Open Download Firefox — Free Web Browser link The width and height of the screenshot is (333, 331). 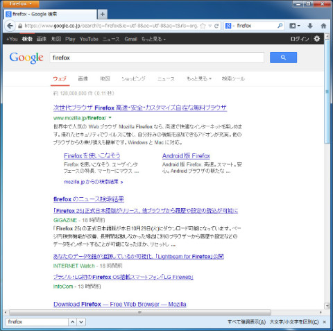[120, 304]
